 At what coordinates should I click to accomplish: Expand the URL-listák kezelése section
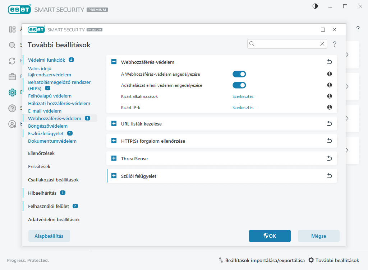pos(114,124)
